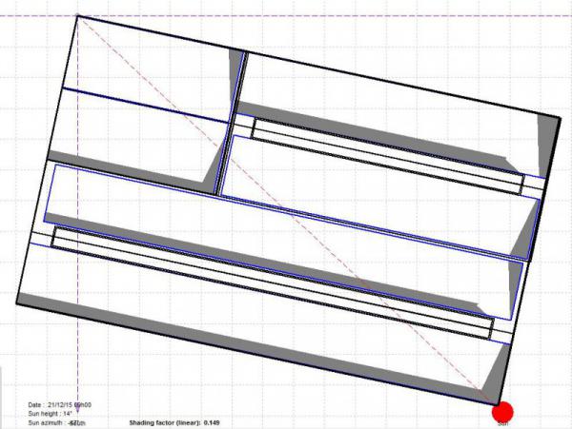The width and height of the screenshot is (572, 429).
Task: Select the top-left corner of scene outline
Action: tap(77, 14)
